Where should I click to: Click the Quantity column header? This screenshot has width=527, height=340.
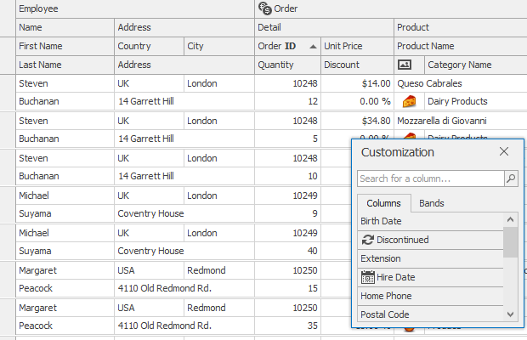click(287, 65)
